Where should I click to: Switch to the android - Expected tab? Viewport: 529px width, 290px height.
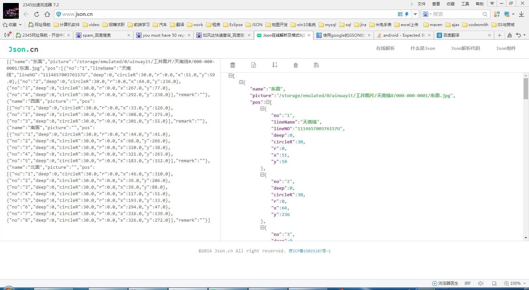pyautogui.click(x=404, y=35)
